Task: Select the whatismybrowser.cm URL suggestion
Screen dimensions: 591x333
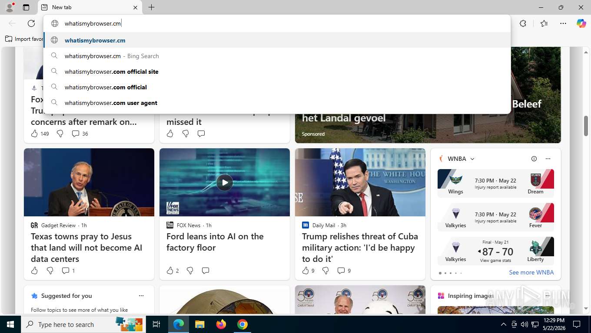Action: click(277, 40)
